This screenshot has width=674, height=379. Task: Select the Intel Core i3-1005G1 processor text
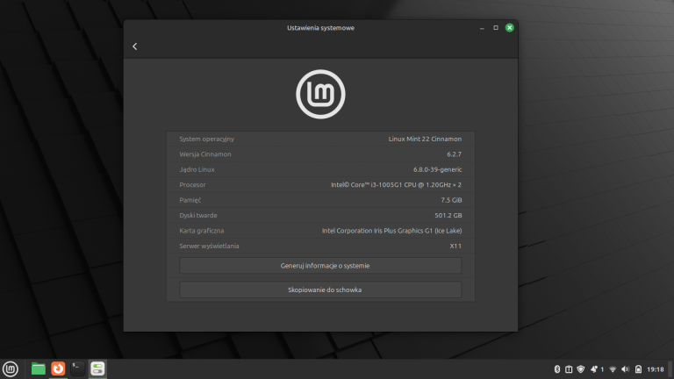(397, 185)
